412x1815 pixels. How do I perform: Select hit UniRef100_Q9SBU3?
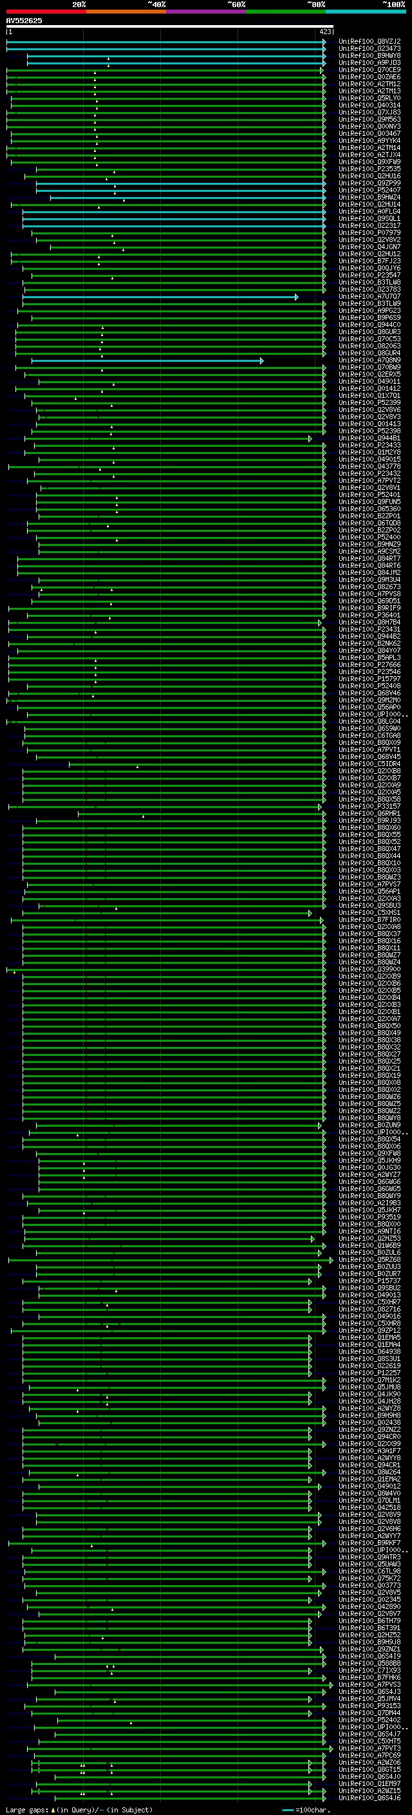tap(369, 905)
